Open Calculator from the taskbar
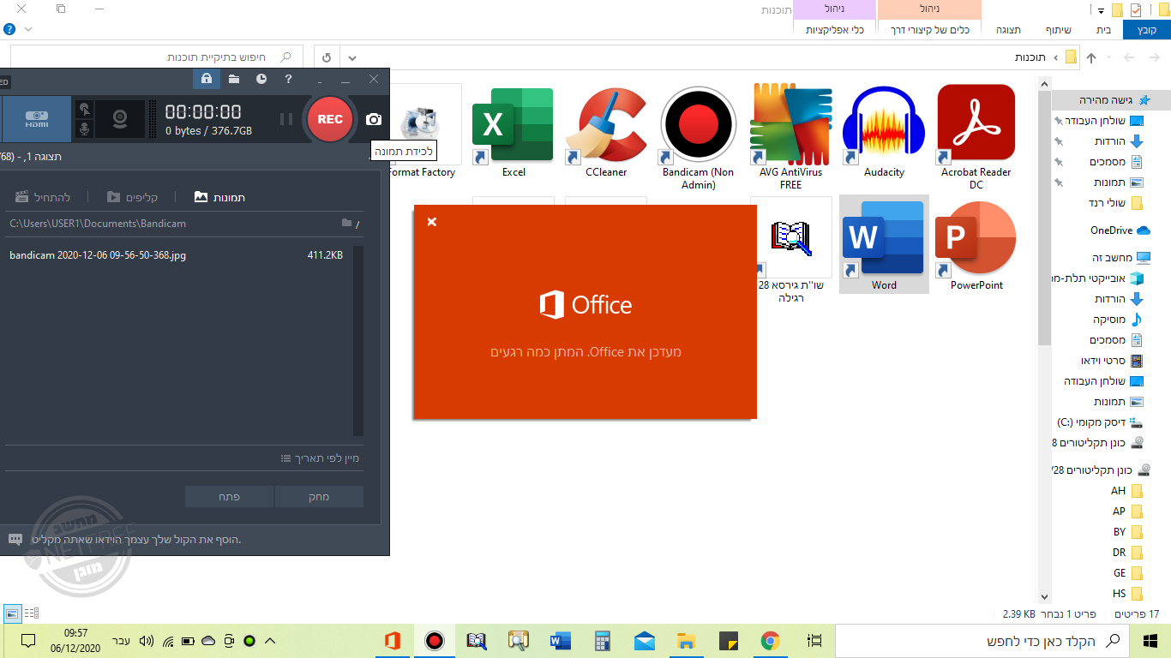Viewport: 1171px width, 658px height. (602, 640)
